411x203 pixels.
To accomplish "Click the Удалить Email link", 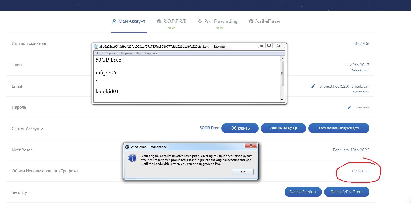I will point(361,92).
